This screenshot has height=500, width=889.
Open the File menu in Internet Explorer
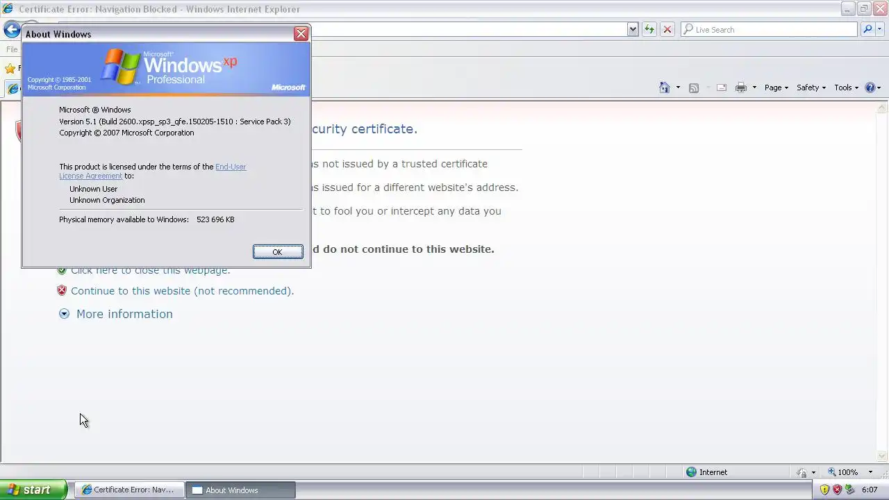coord(12,49)
